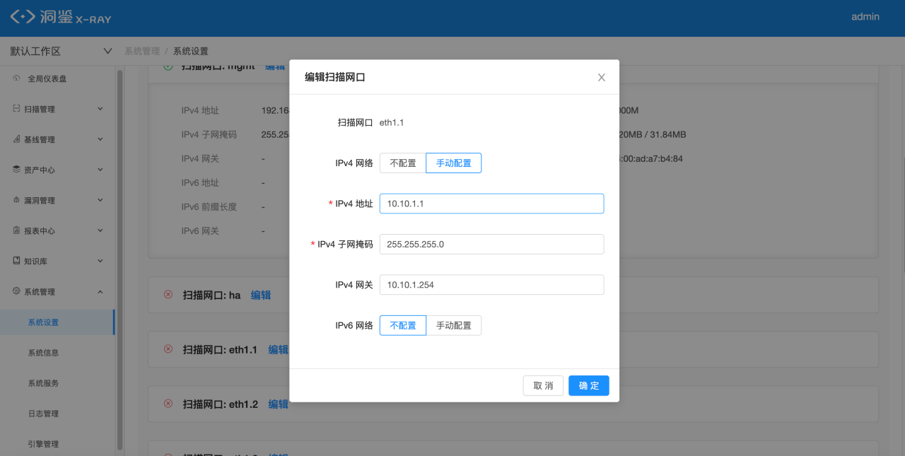Click the 扫描管理 scan icon

(x=16, y=109)
